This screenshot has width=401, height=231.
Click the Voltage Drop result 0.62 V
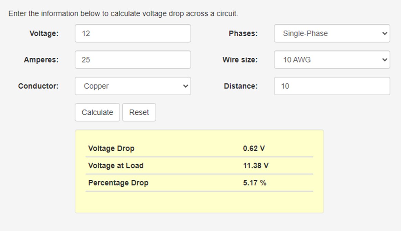254,148
